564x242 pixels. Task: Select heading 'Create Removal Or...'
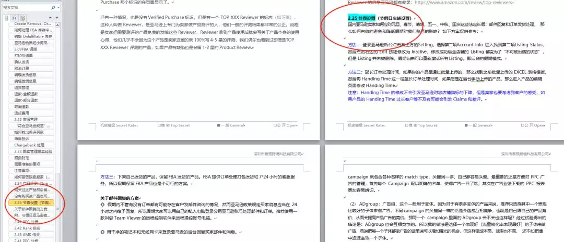pos(32,23)
